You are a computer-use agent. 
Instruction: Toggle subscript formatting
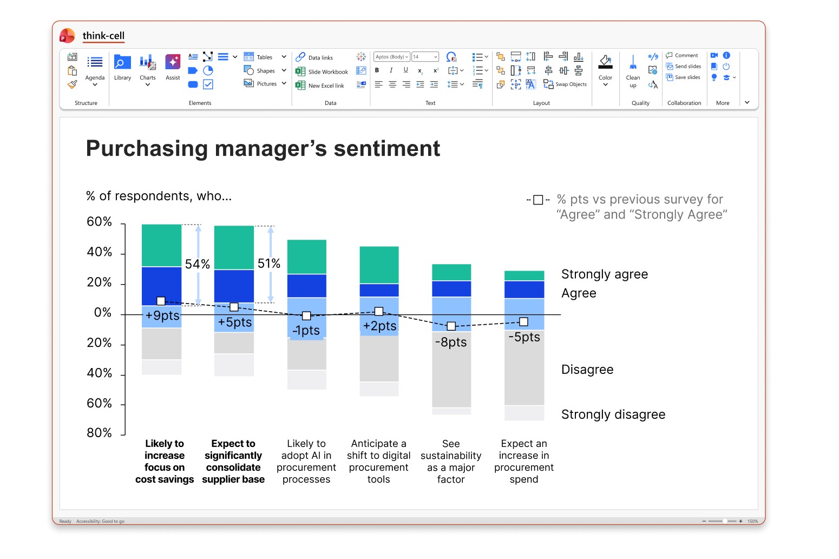coord(420,71)
